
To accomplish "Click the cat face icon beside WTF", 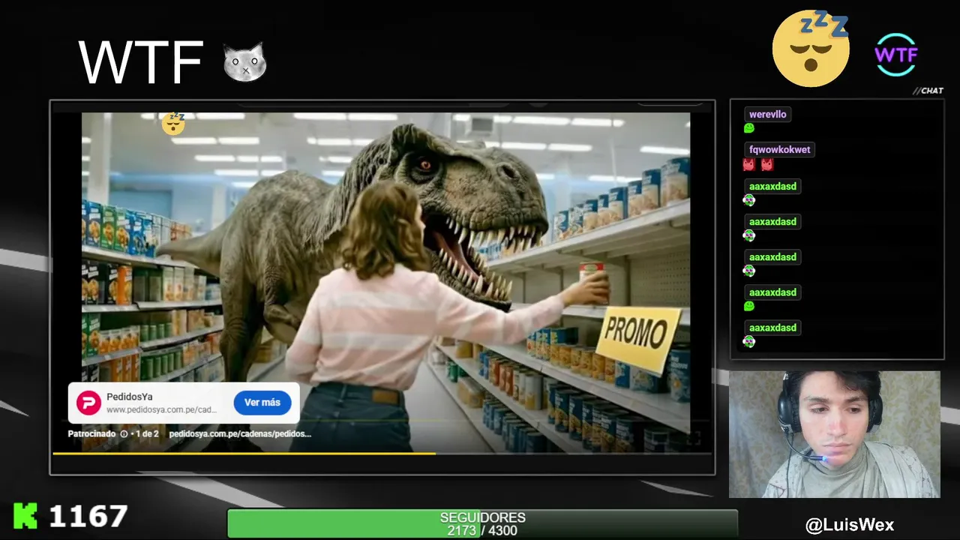I will (x=244, y=61).
